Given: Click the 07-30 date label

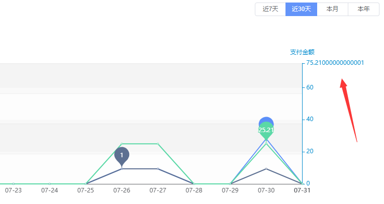Looking at the screenshot, I should tap(266, 190).
